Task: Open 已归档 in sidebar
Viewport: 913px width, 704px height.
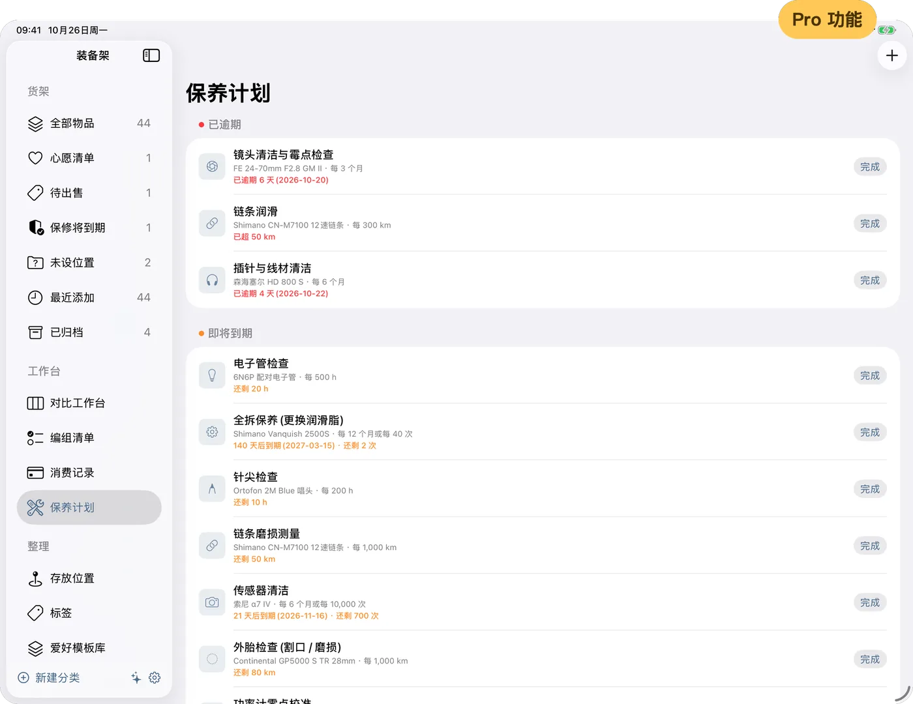Action: (89, 332)
